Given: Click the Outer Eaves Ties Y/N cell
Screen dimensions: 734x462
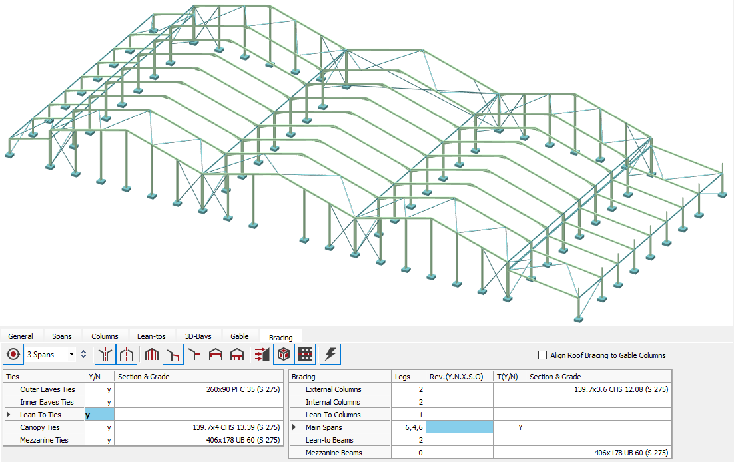Looking at the screenshot, I should (x=100, y=389).
